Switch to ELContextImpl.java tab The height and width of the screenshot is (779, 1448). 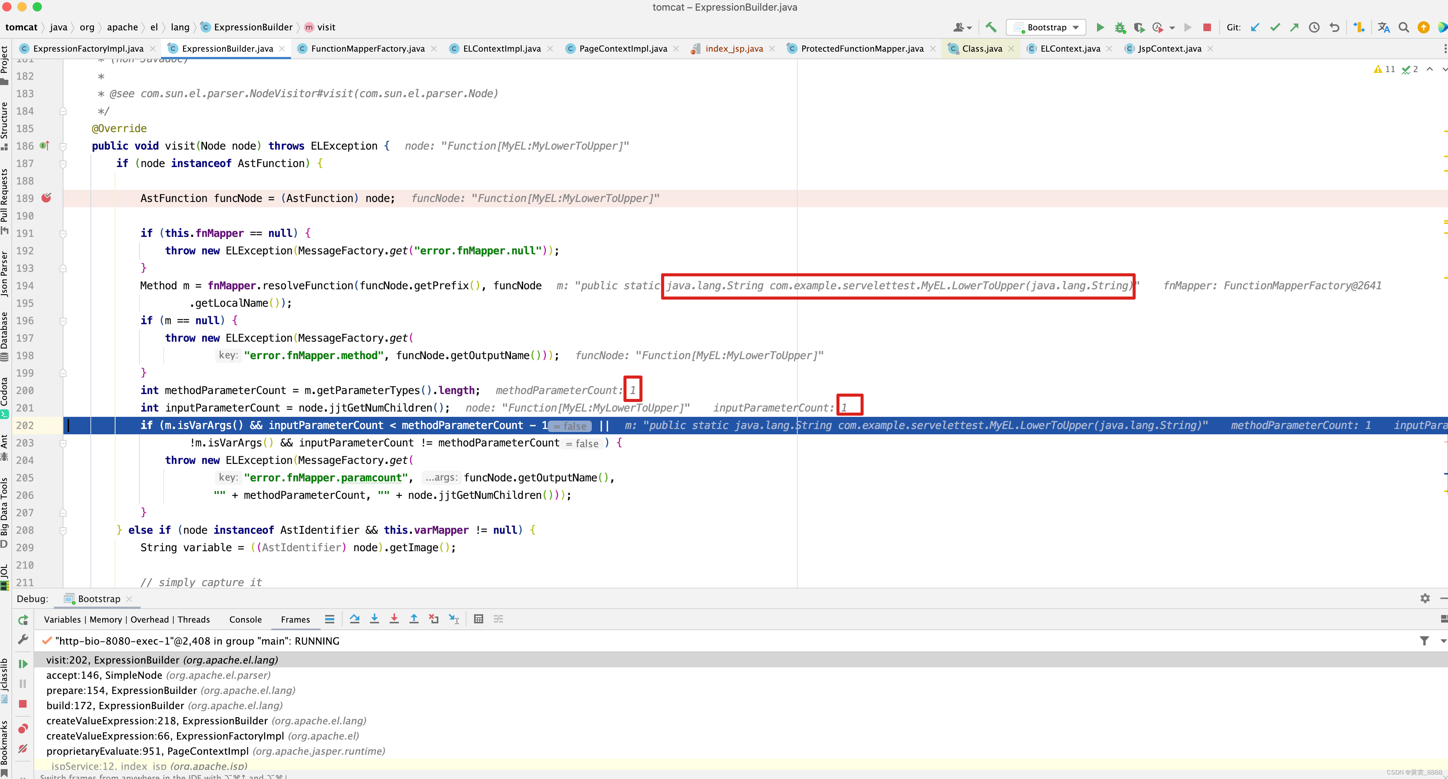501,48
